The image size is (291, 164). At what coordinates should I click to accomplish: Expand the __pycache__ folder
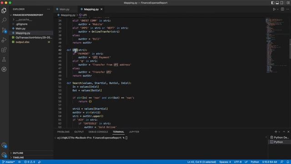[x=24, y=20]
